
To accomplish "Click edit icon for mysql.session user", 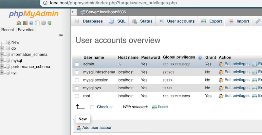I will [221, 80].
